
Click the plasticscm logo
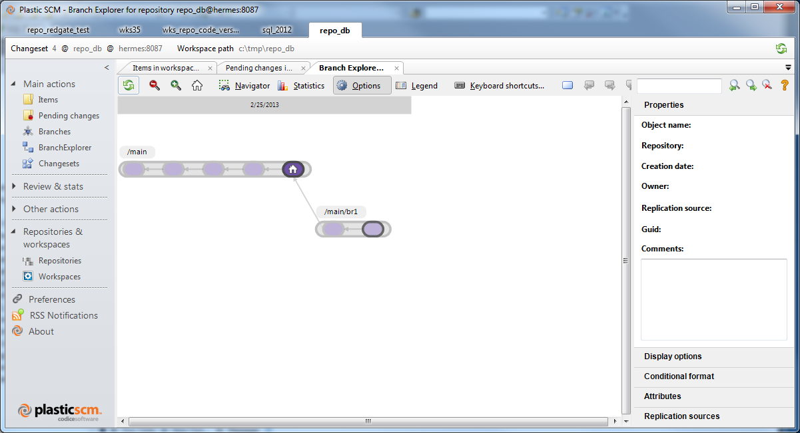59,411
